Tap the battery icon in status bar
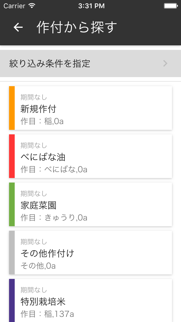The width and height of the screenshot is (181, 322). point(171,6)
